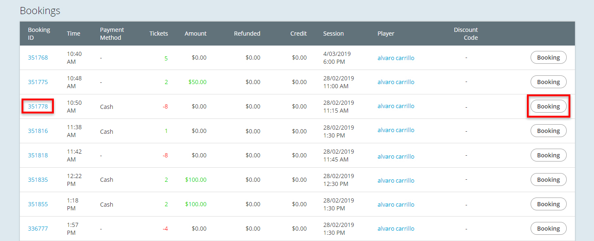Open booking ID 336777 link
Screen dimensions: 594x241
click(38, 229)
